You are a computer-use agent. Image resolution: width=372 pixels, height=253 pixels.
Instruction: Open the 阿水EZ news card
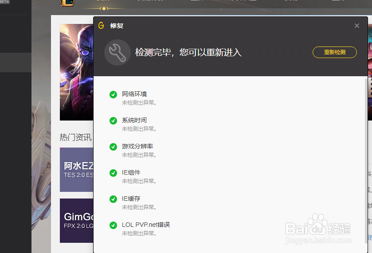click(x=76, y=170)
